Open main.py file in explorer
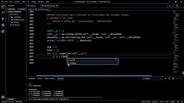184x103 pixels. (x=16, y=22)
